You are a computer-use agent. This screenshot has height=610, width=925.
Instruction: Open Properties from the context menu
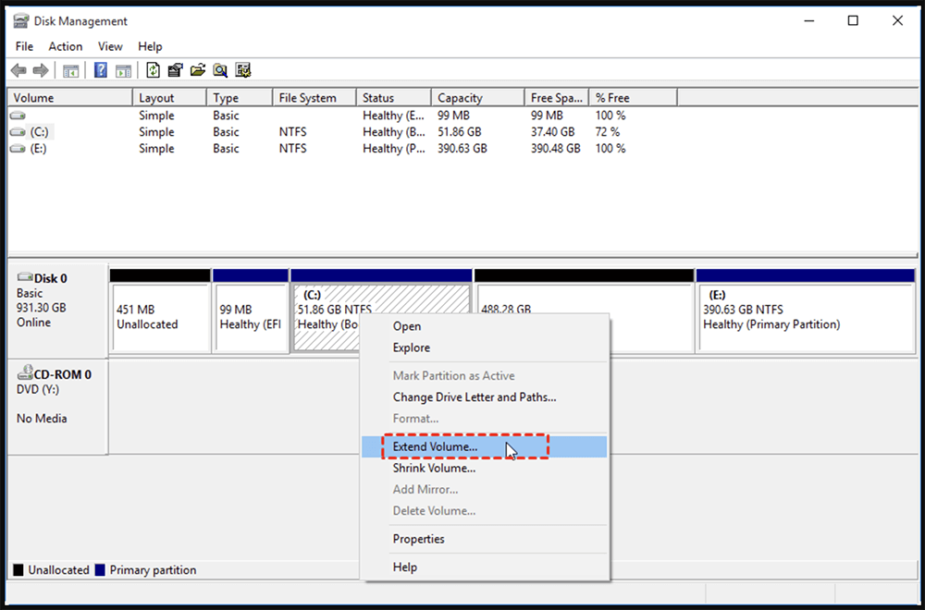(x=426, y=539)
